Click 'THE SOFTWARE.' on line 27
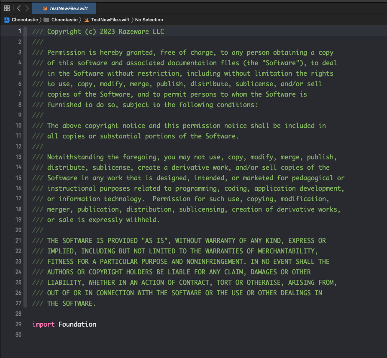Image resolution: width=387 pixels, height=358 pixels. coord(71,303)
